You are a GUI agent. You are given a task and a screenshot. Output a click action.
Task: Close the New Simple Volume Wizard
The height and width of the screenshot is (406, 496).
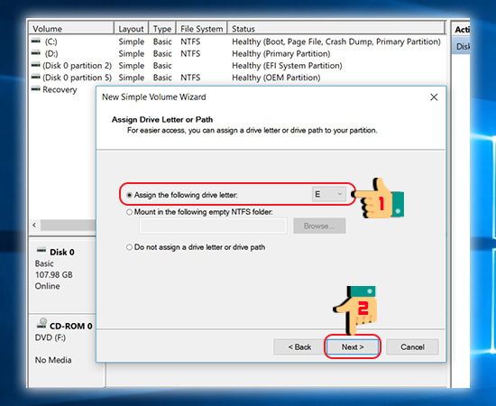point(434,97)
